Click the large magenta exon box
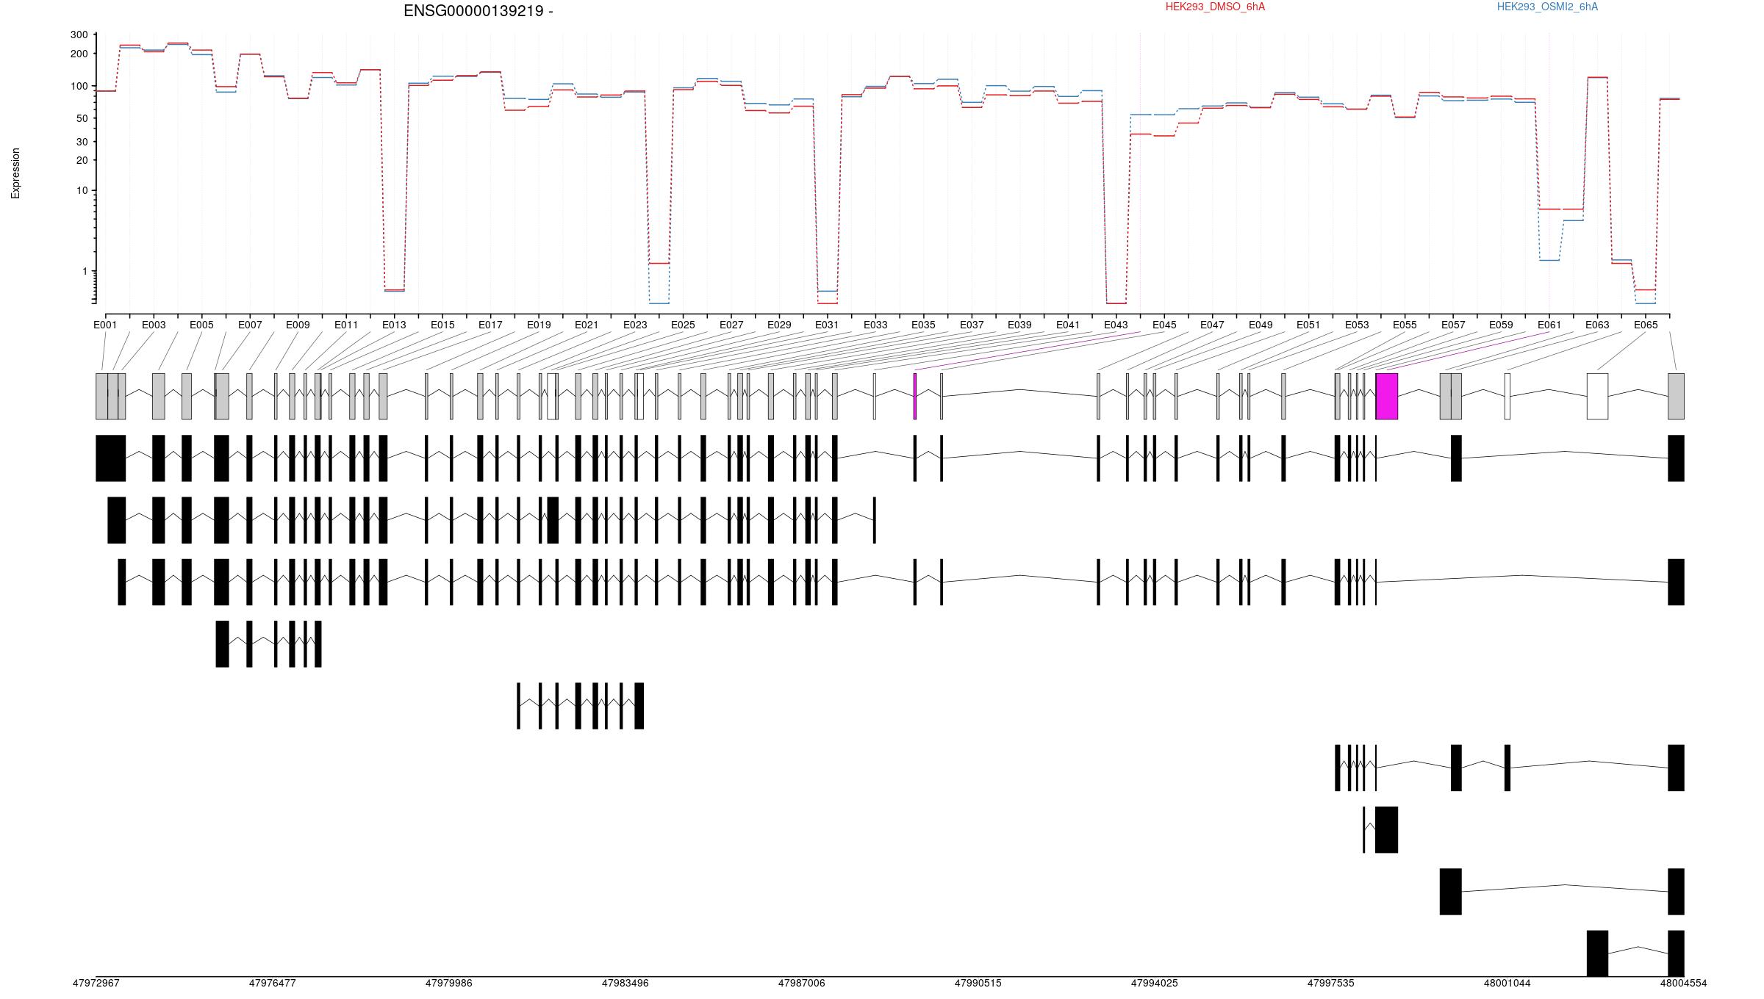This screenshot has width=1764, height=999. (x=1386, y=397)
